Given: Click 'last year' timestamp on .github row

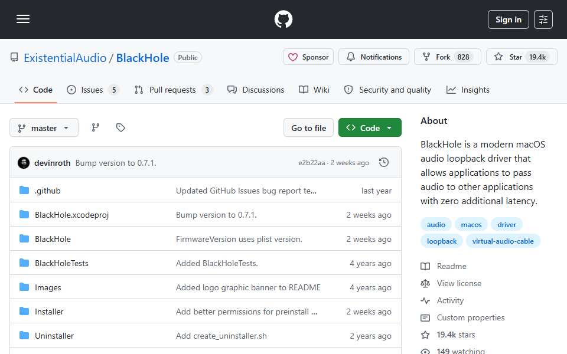Looking at the screenshot, I should coord(376,191).
